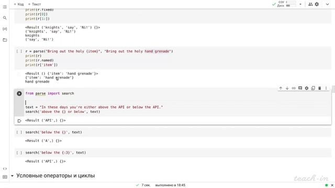The width and height of the screenshot is (335, 188).
Task: Open the variables {x} inspector panel
Action: [5, 29]
